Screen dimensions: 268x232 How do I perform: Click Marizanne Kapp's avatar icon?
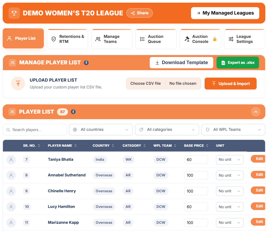pyautogui.click(x=11, y=223)
